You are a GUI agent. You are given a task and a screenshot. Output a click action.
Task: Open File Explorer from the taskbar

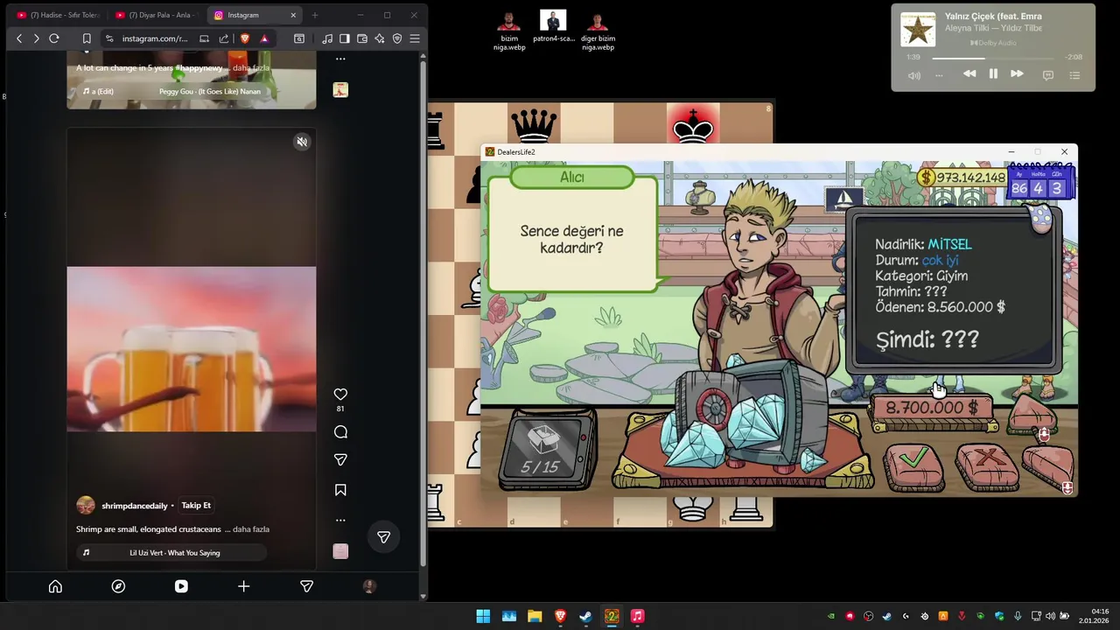pyautogui.click(x=535, y=616)
